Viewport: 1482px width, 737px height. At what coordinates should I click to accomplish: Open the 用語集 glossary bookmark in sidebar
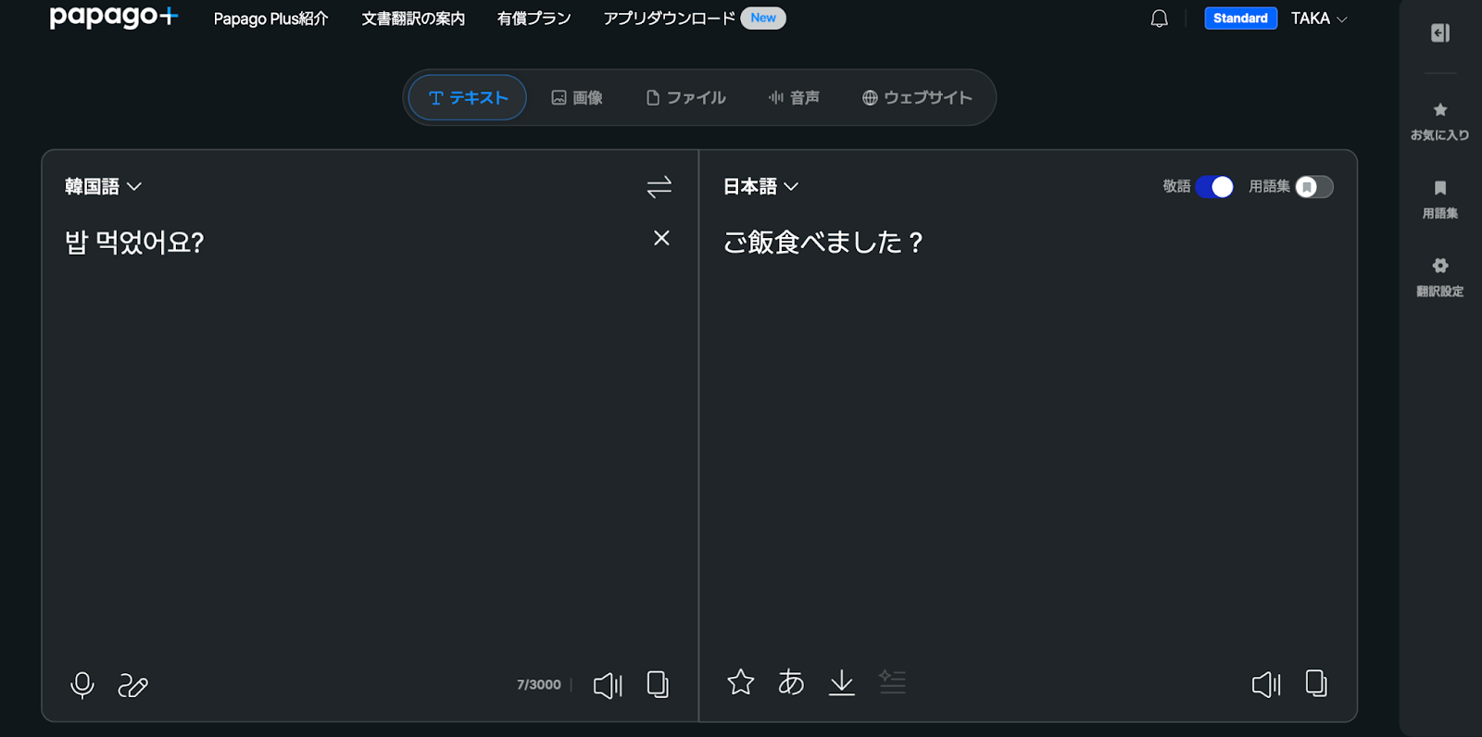coord(1439,199)
